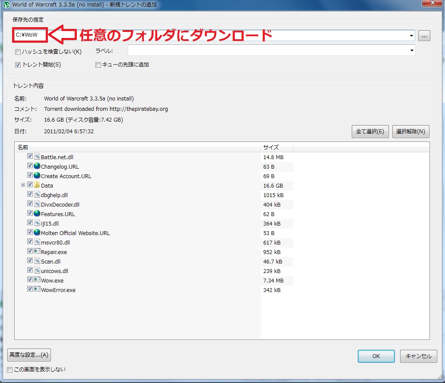The image size is (445, 383).
Task: Click the WowError.exe program icon
Action: [37, 289]
